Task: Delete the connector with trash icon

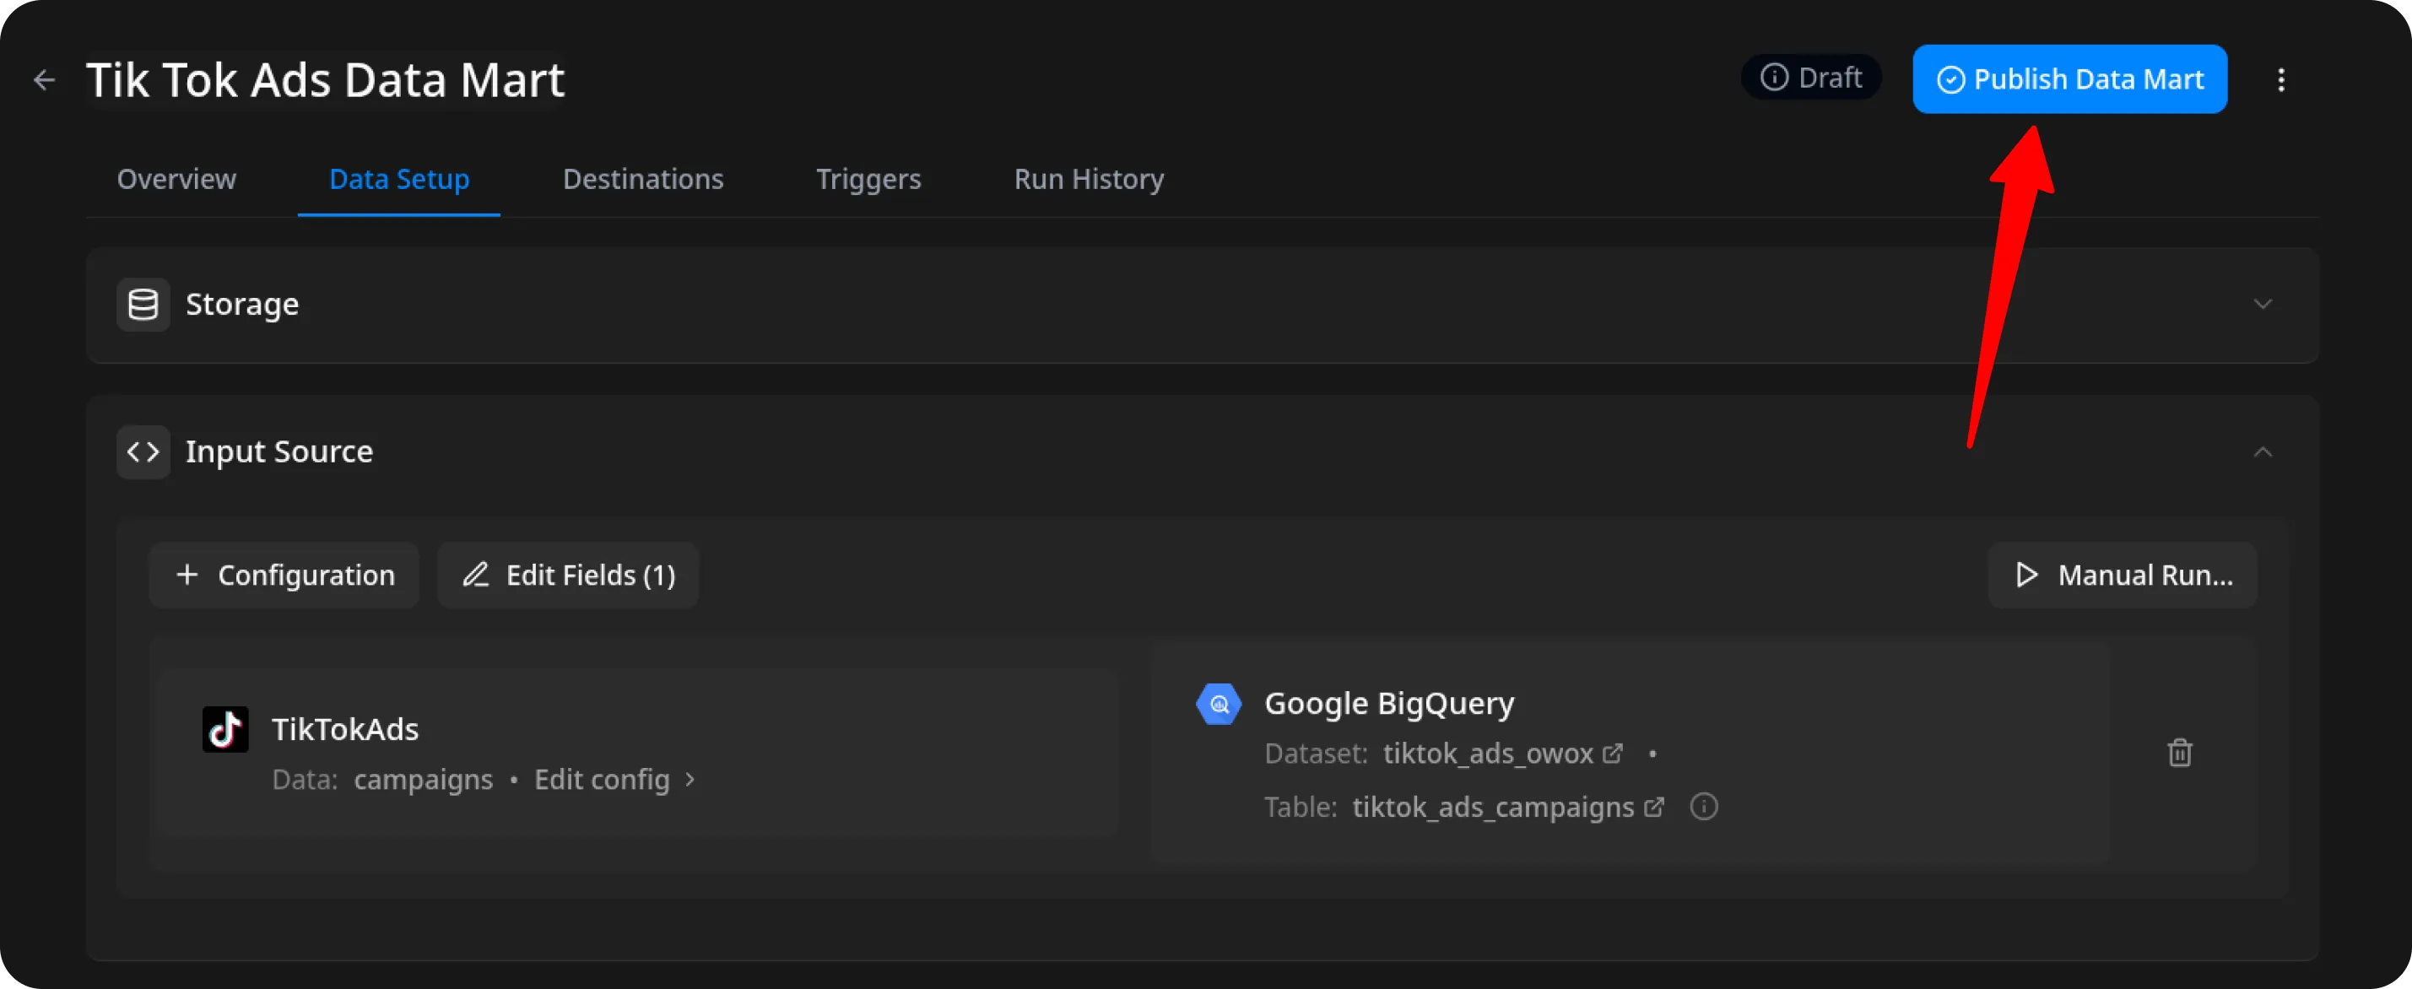Action: pyautogui.click(x=2179, y=753)
